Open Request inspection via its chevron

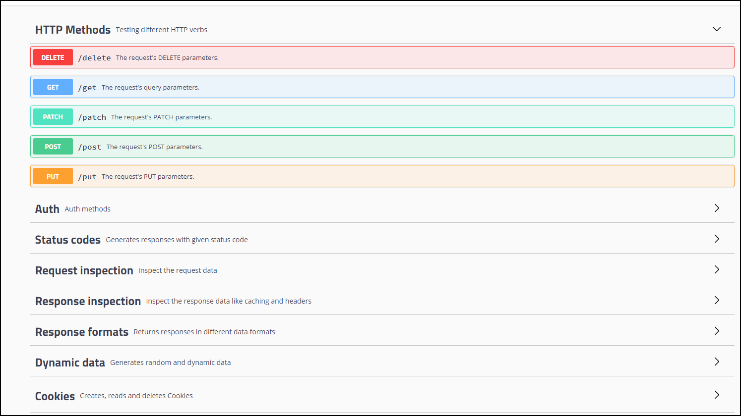tap(717, 269)
